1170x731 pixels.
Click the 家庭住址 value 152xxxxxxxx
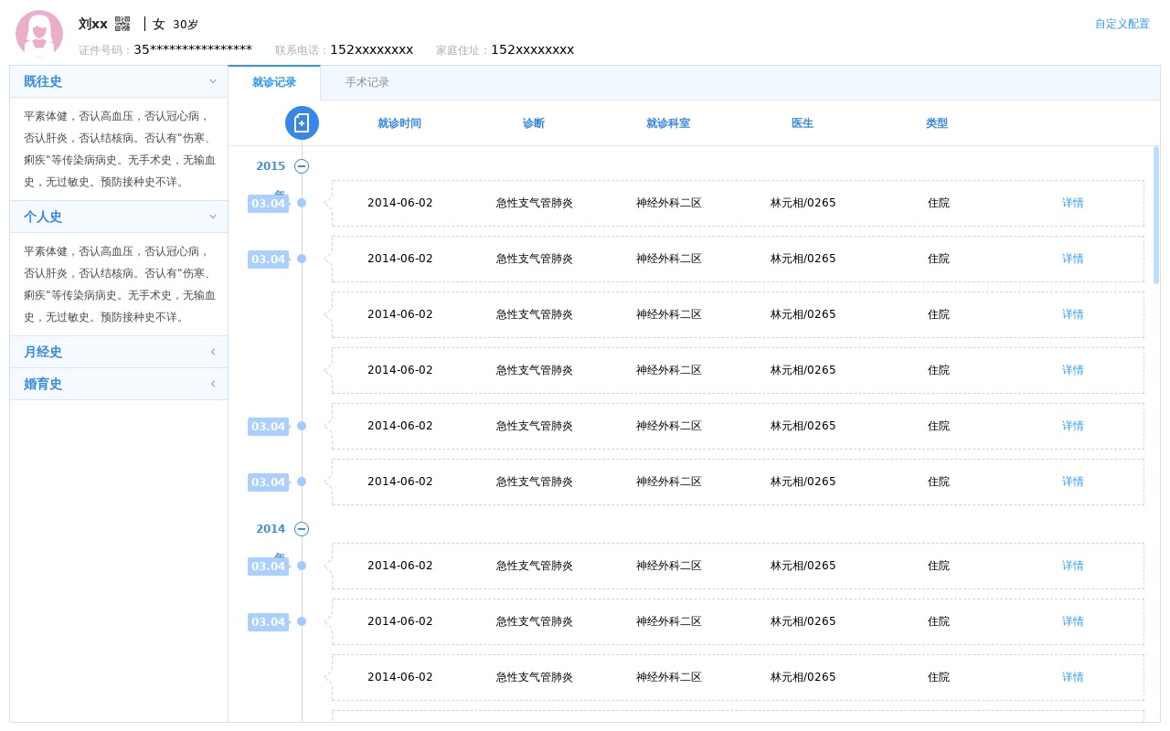[533, 49]
